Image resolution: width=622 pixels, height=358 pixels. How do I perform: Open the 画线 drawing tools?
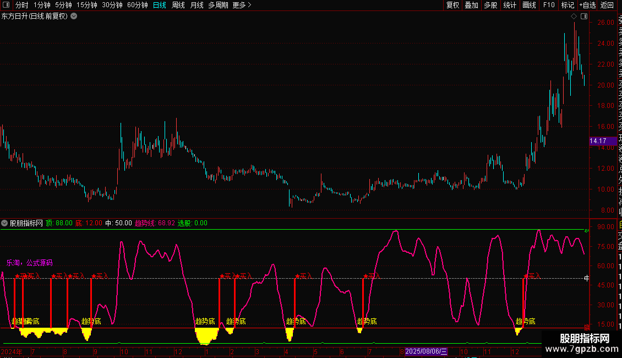click(x=529, y=5)
